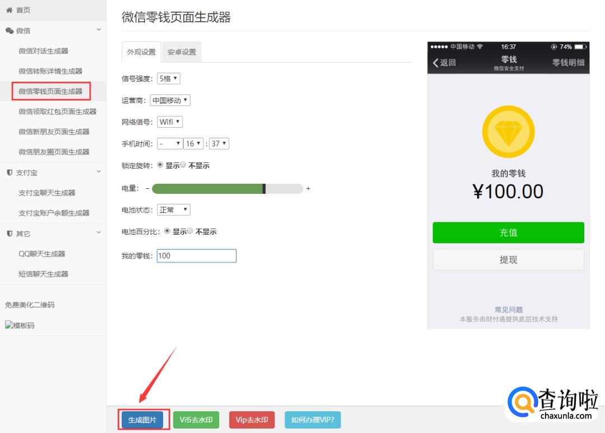Open 微信朋友圈页面生成器 in sidebar

[54, 152]
